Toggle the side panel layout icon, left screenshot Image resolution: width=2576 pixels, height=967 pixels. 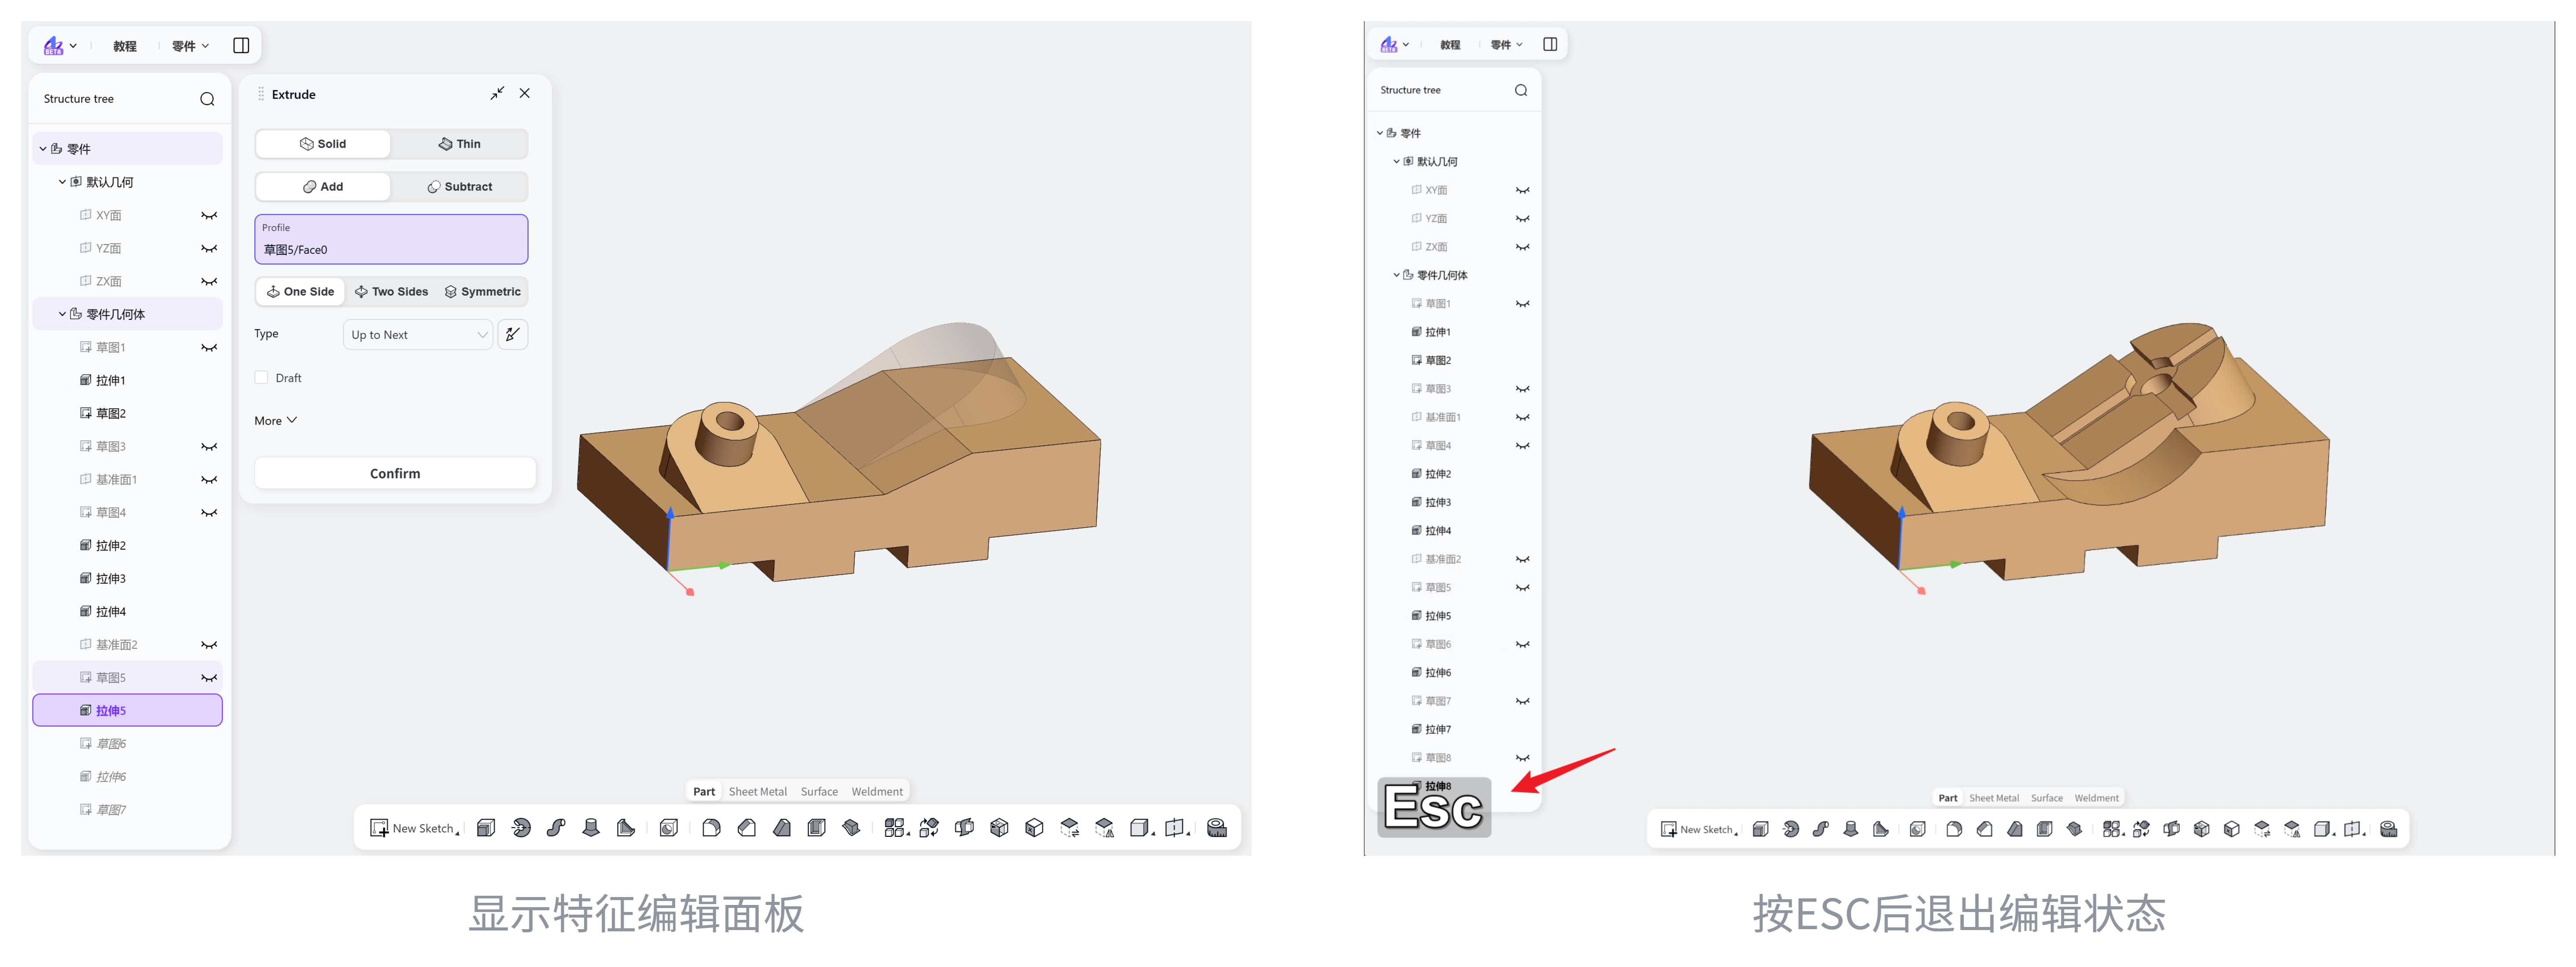241,46
